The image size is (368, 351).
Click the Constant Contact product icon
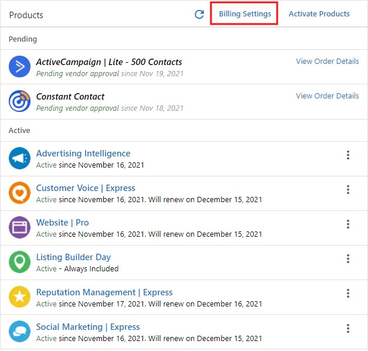[x=20, y=101]
